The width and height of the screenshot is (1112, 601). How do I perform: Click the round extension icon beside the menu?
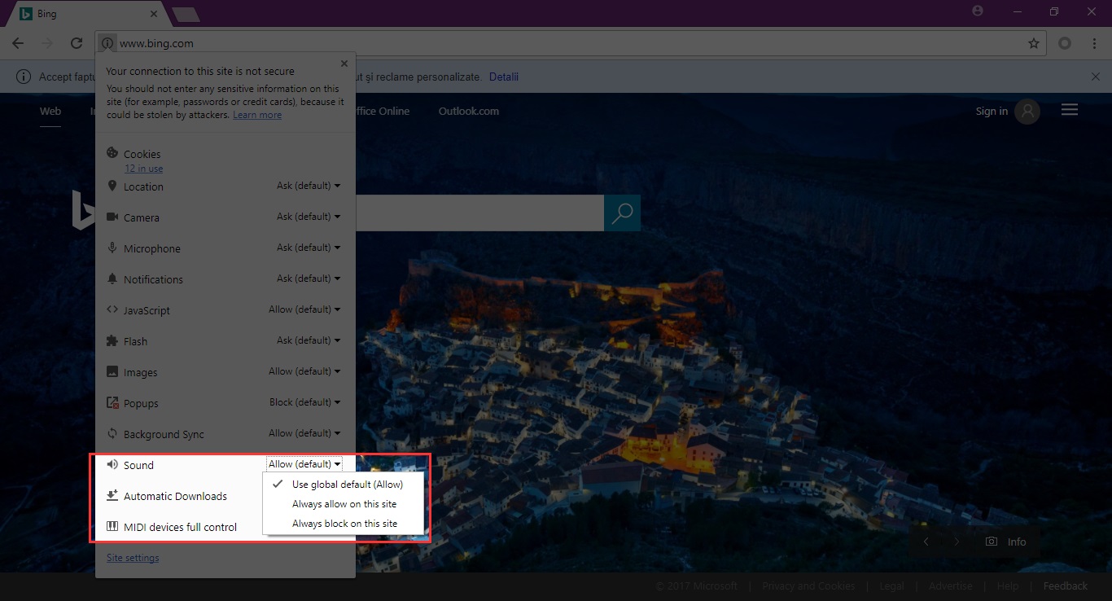[x=1065, y=43]
